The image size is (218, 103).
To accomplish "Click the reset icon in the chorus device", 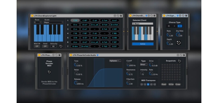I will coord(178,43).
